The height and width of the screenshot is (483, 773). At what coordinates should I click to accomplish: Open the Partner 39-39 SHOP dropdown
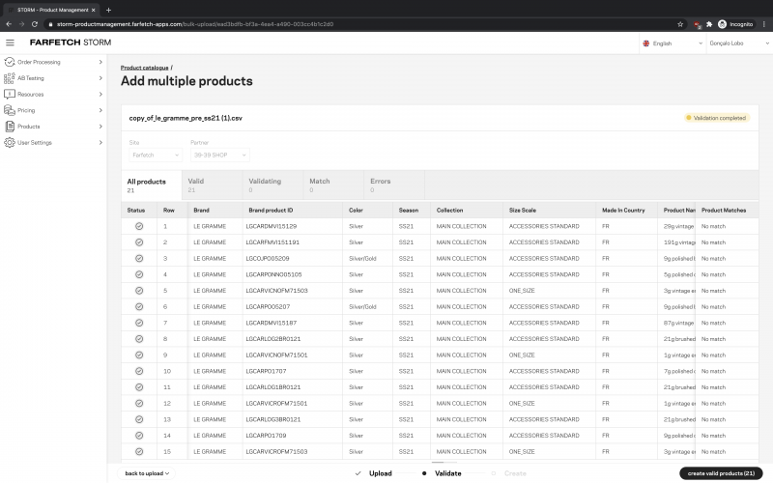(x=220, y=155)
